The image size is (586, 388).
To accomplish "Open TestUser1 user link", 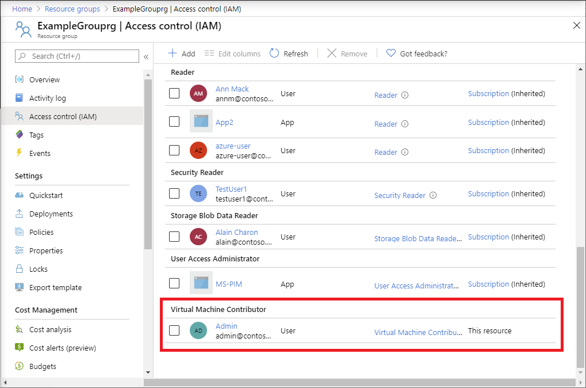I will (x=231, y=189).
